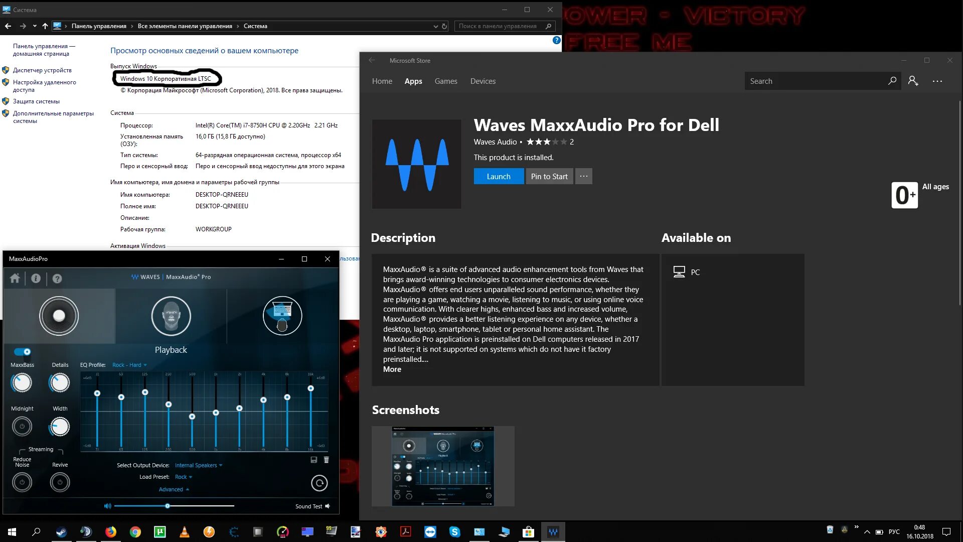This screenshot has height=542, width=963.
Task: Adjust the MaxxBass knob
Action: coord(22,383)
